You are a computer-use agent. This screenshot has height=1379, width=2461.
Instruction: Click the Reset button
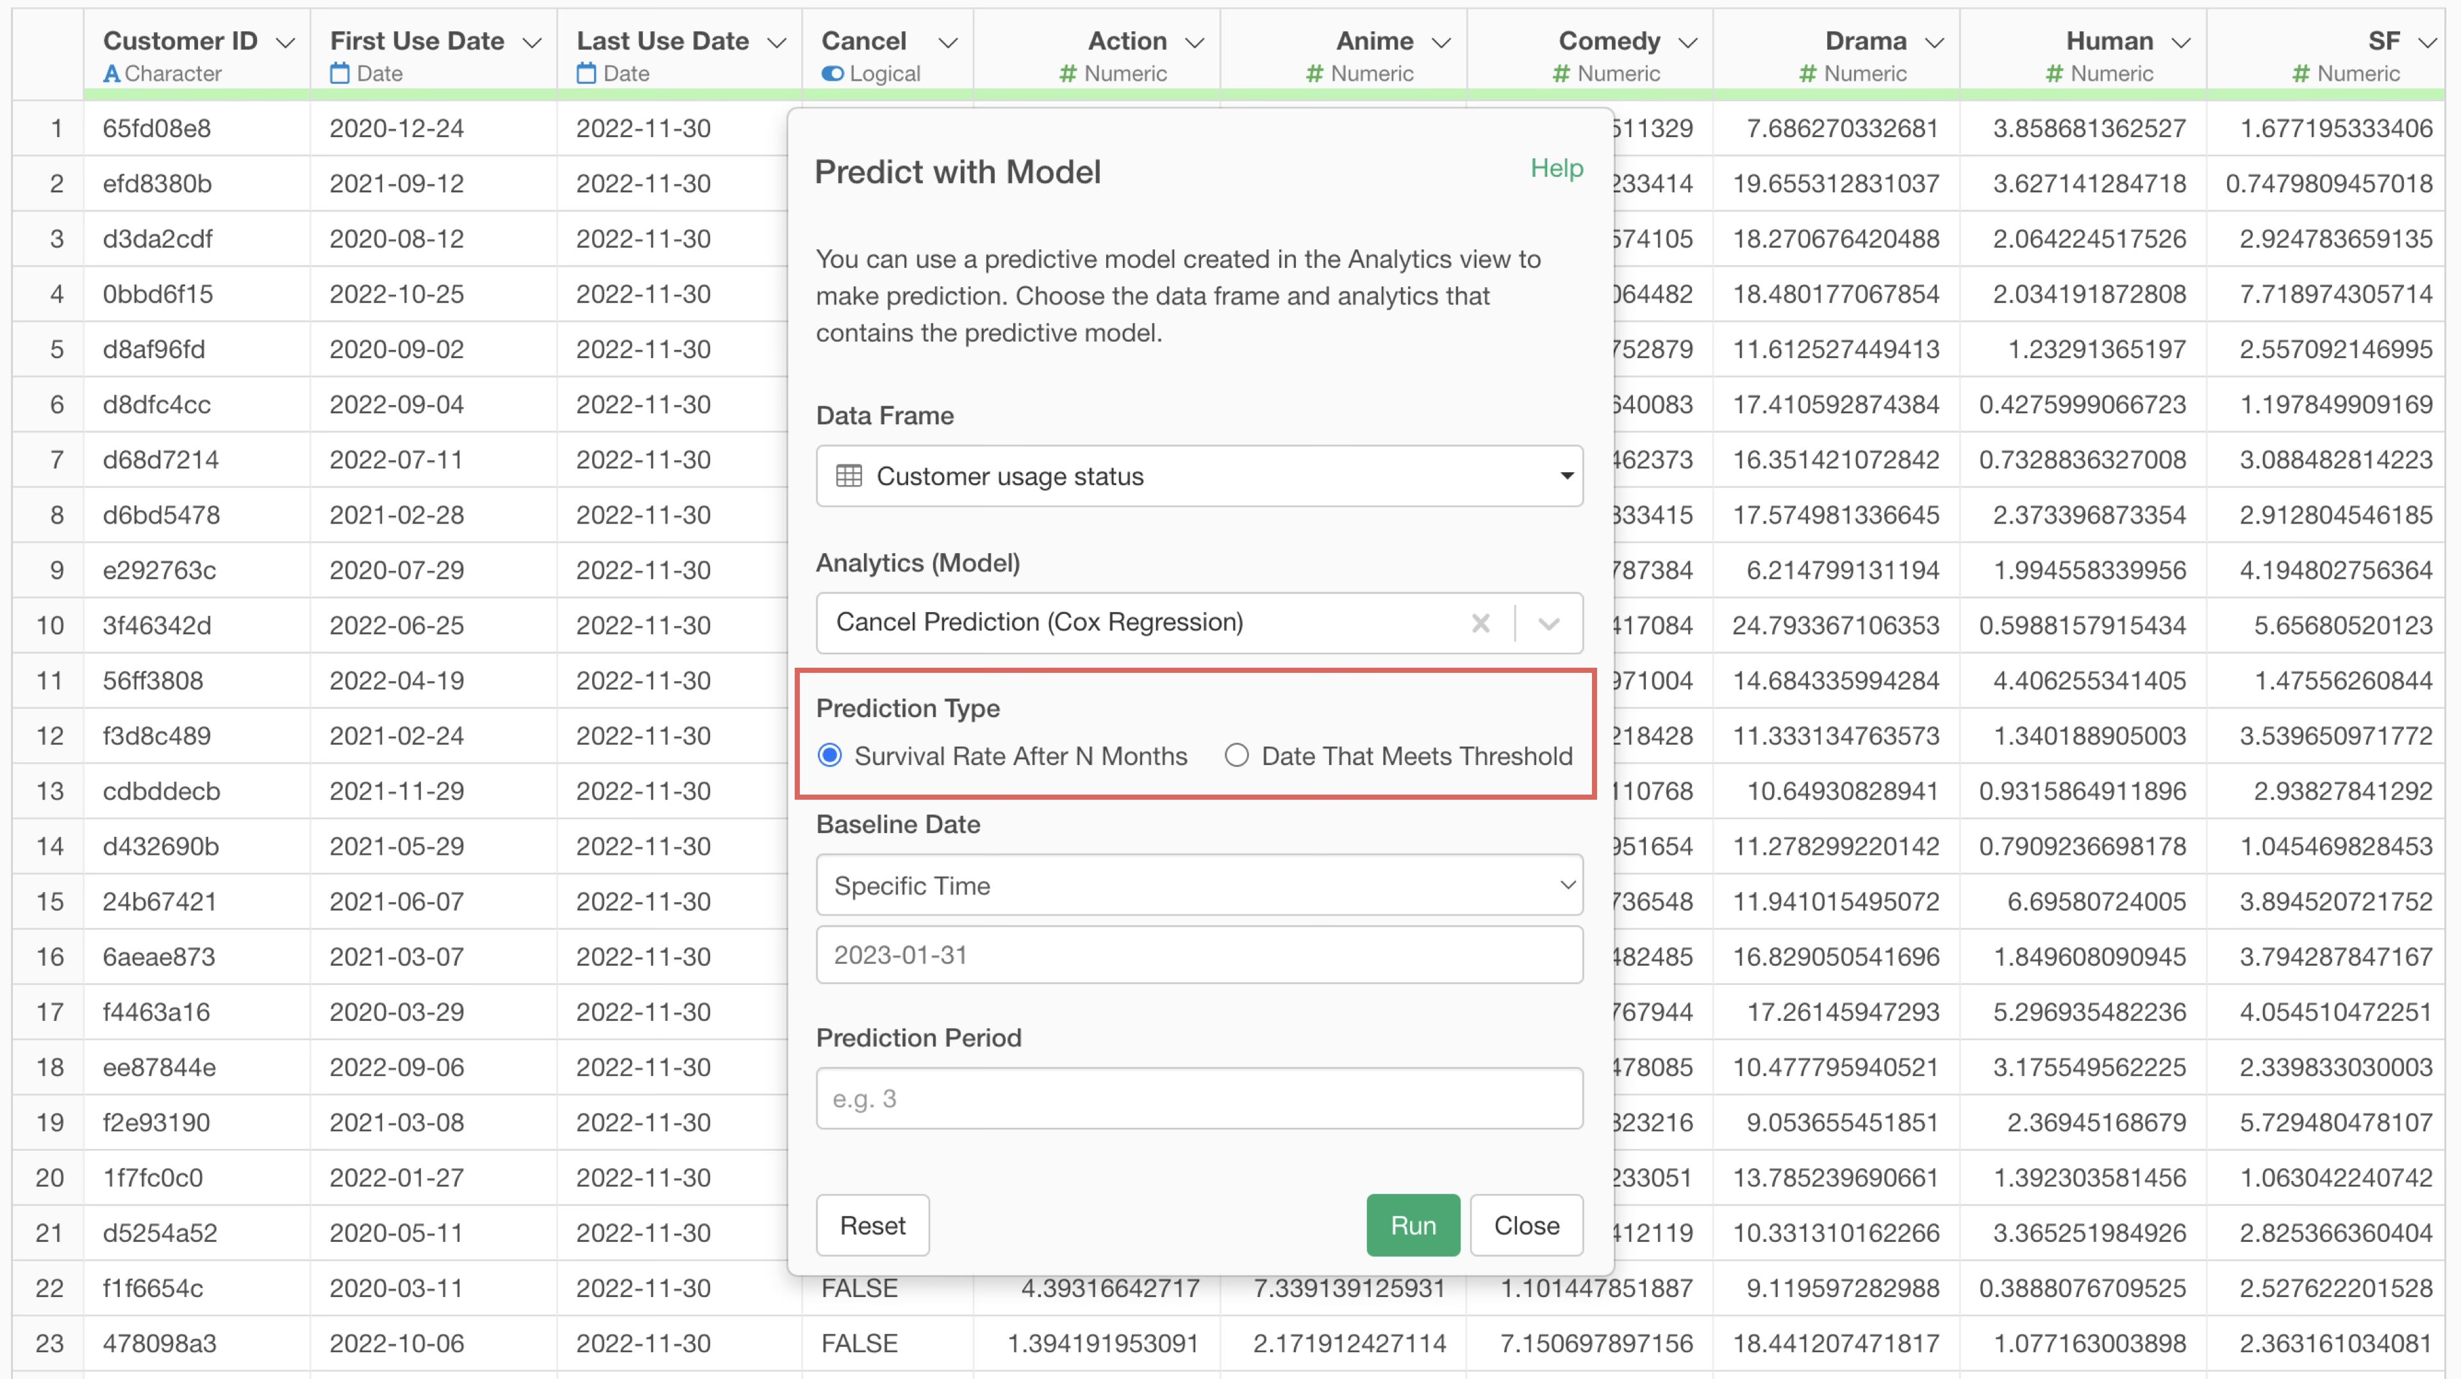pos(872,1225)
